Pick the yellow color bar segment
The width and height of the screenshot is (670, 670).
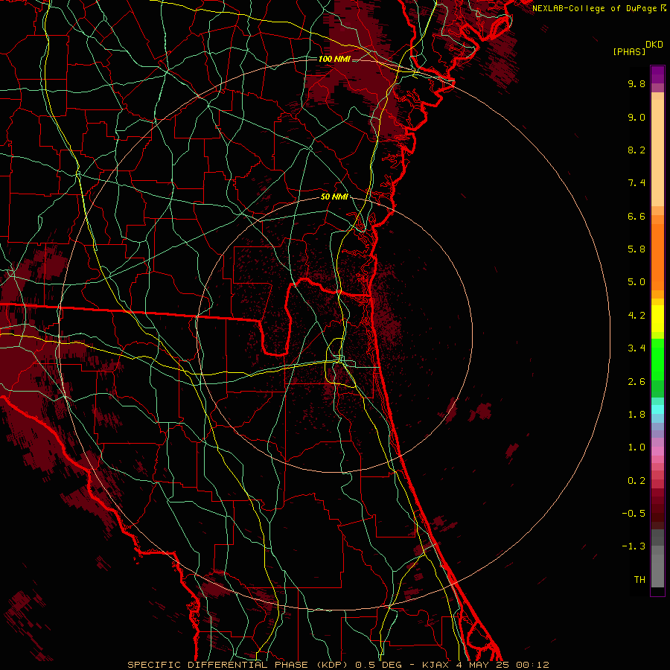tap(657, 319)
